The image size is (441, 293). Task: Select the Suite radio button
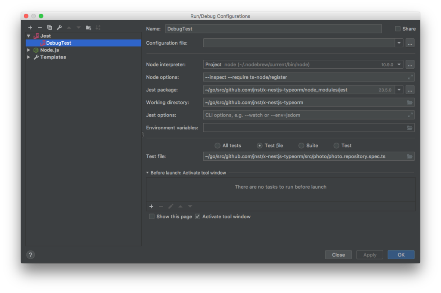tap(301, 145)
